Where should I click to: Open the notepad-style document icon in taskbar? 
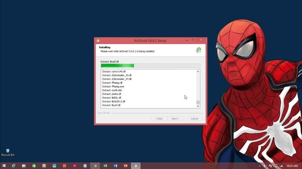[x=85, y=166]
